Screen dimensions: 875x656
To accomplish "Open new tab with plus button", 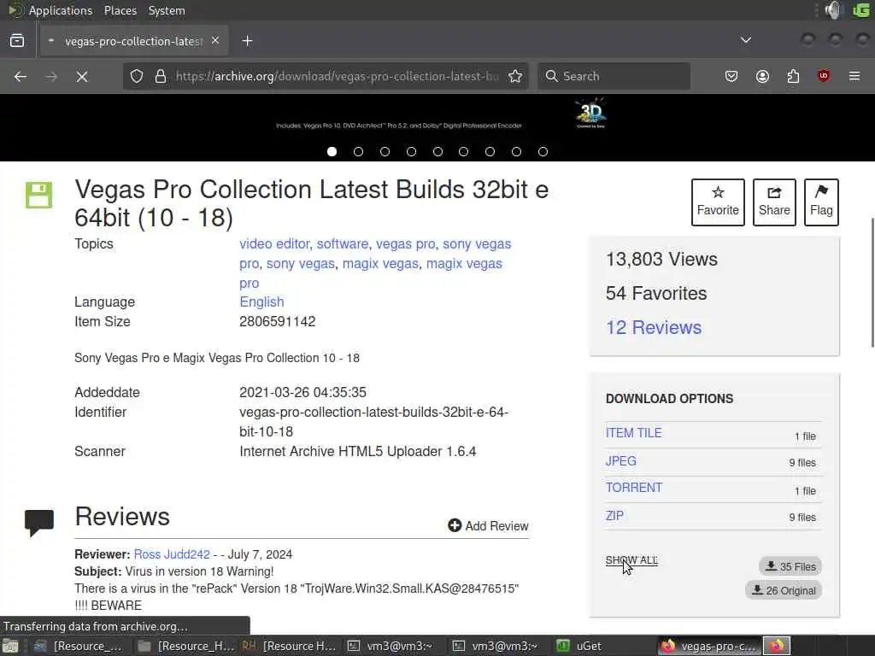I will [x=247, y=41].
